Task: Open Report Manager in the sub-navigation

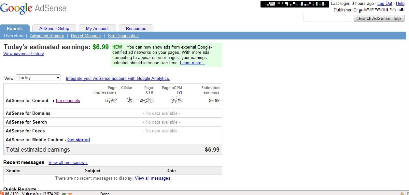Action: pyautogui.click(x=86, y=36)
